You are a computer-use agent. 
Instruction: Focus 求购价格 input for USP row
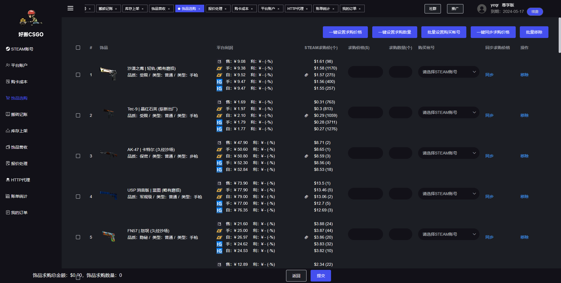click(x=366, y=194)
